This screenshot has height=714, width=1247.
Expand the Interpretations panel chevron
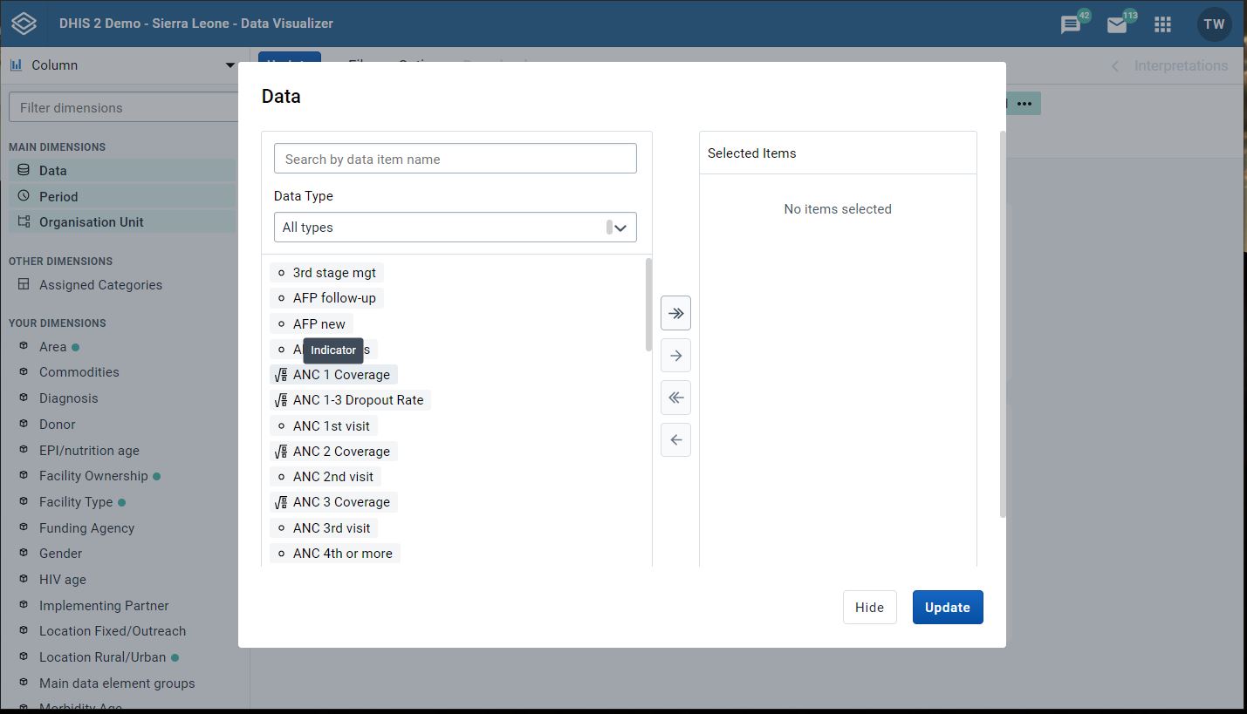pos(1114,65)
